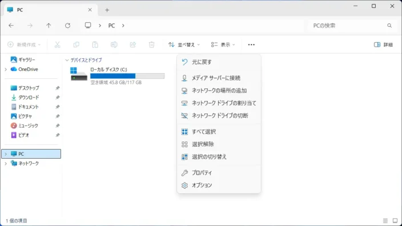402x226 pixels.
Task: Unpin Pictures using its pin icon
Action: 58,116
